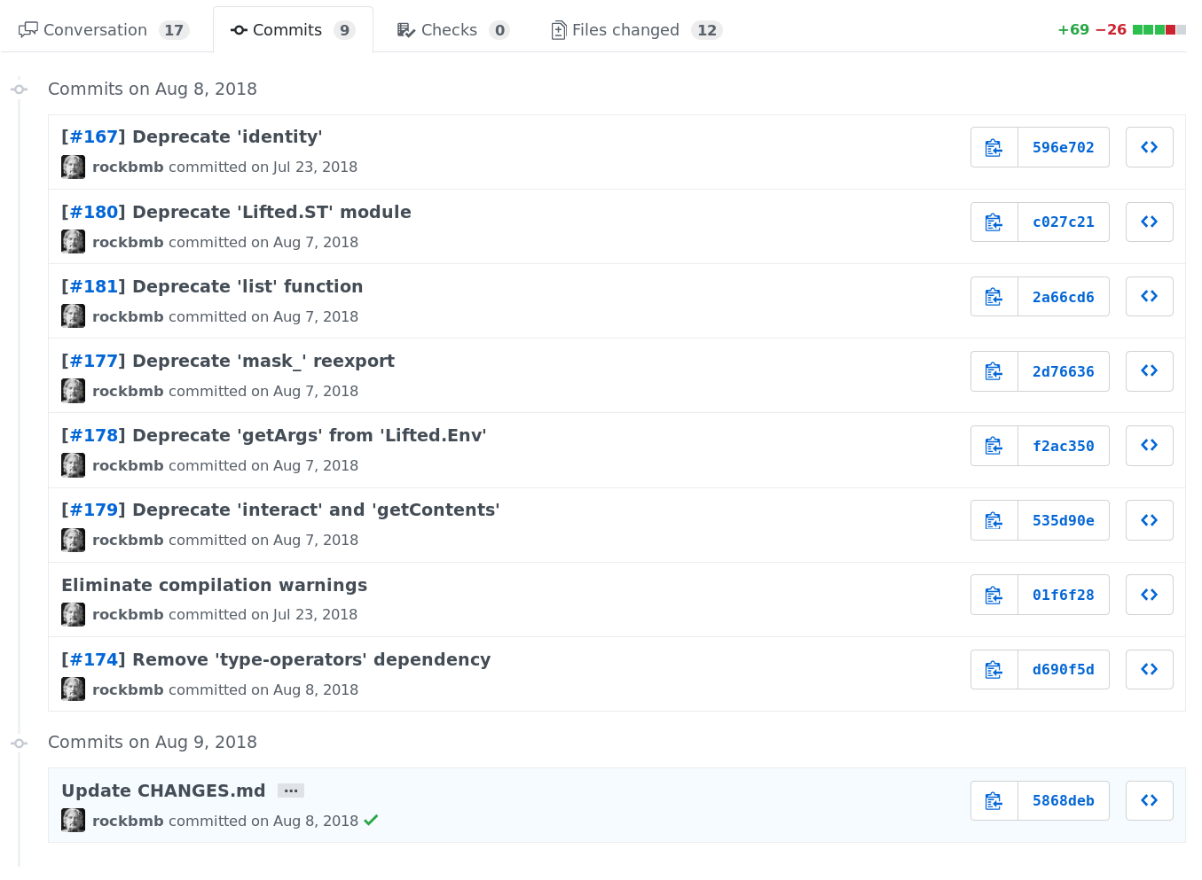Open issue link #178
The height and width of the screenshot is (880, 1202).
pos(93,435)
